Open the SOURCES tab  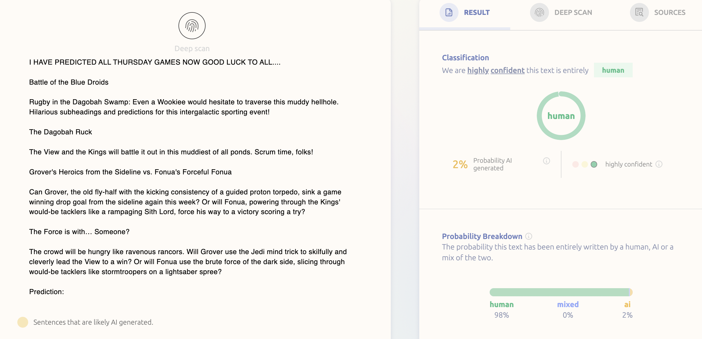[658, 12]
